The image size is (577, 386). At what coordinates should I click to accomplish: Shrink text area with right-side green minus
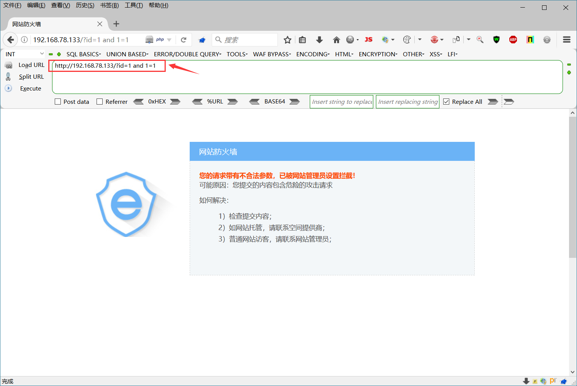[x=569, y=65]
